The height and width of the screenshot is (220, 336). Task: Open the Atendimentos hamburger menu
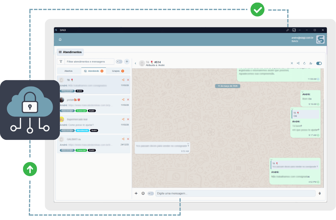pyautogui.click(x=60, y=52)
